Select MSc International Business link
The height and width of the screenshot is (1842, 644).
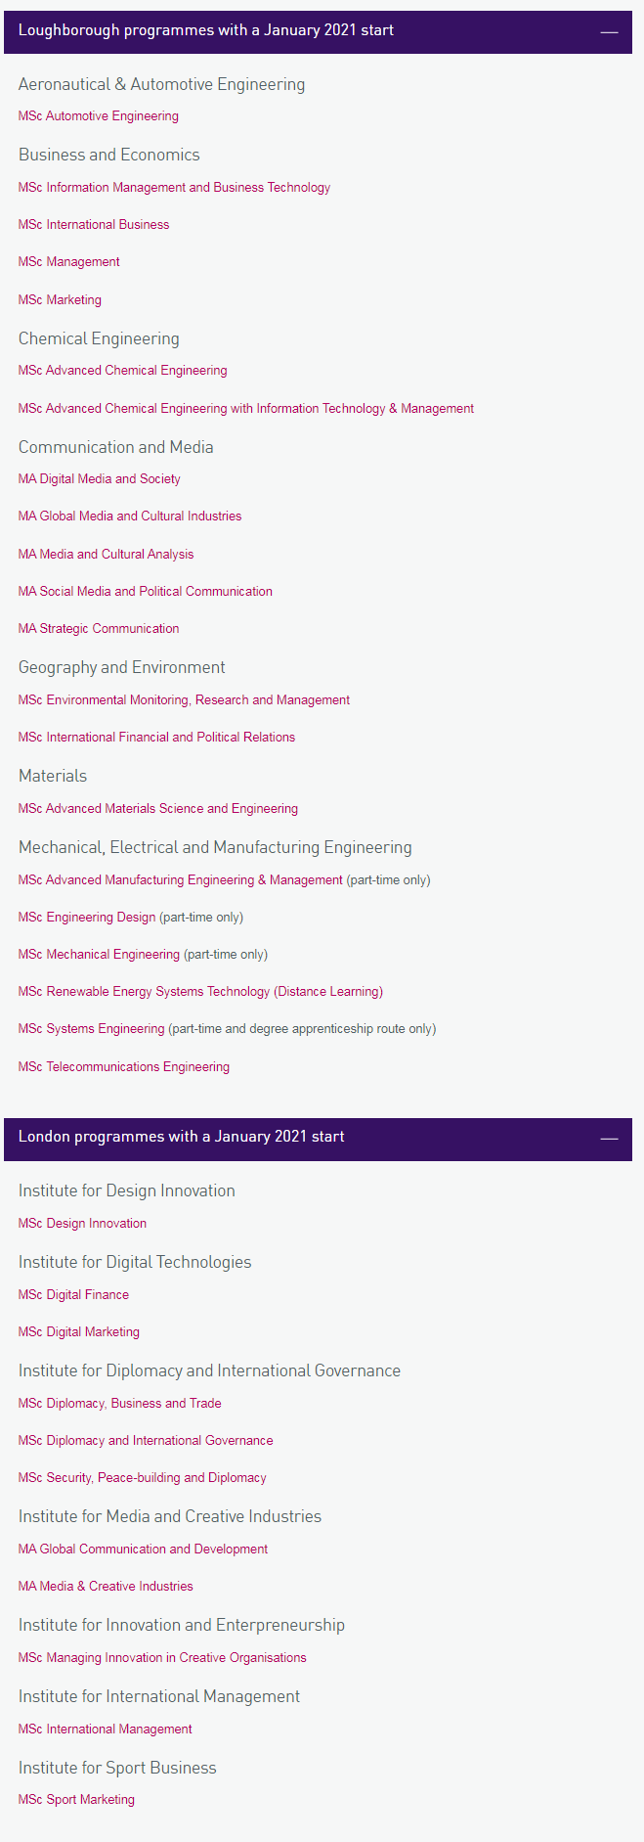(94, 225)
